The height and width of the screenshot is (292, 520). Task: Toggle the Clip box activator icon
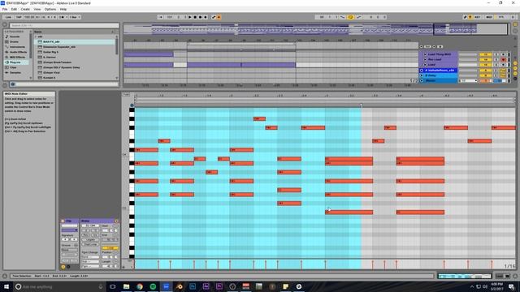[63, 221]
